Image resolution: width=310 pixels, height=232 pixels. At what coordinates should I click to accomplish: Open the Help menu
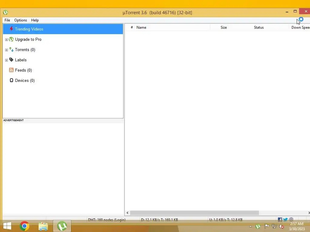35,20
